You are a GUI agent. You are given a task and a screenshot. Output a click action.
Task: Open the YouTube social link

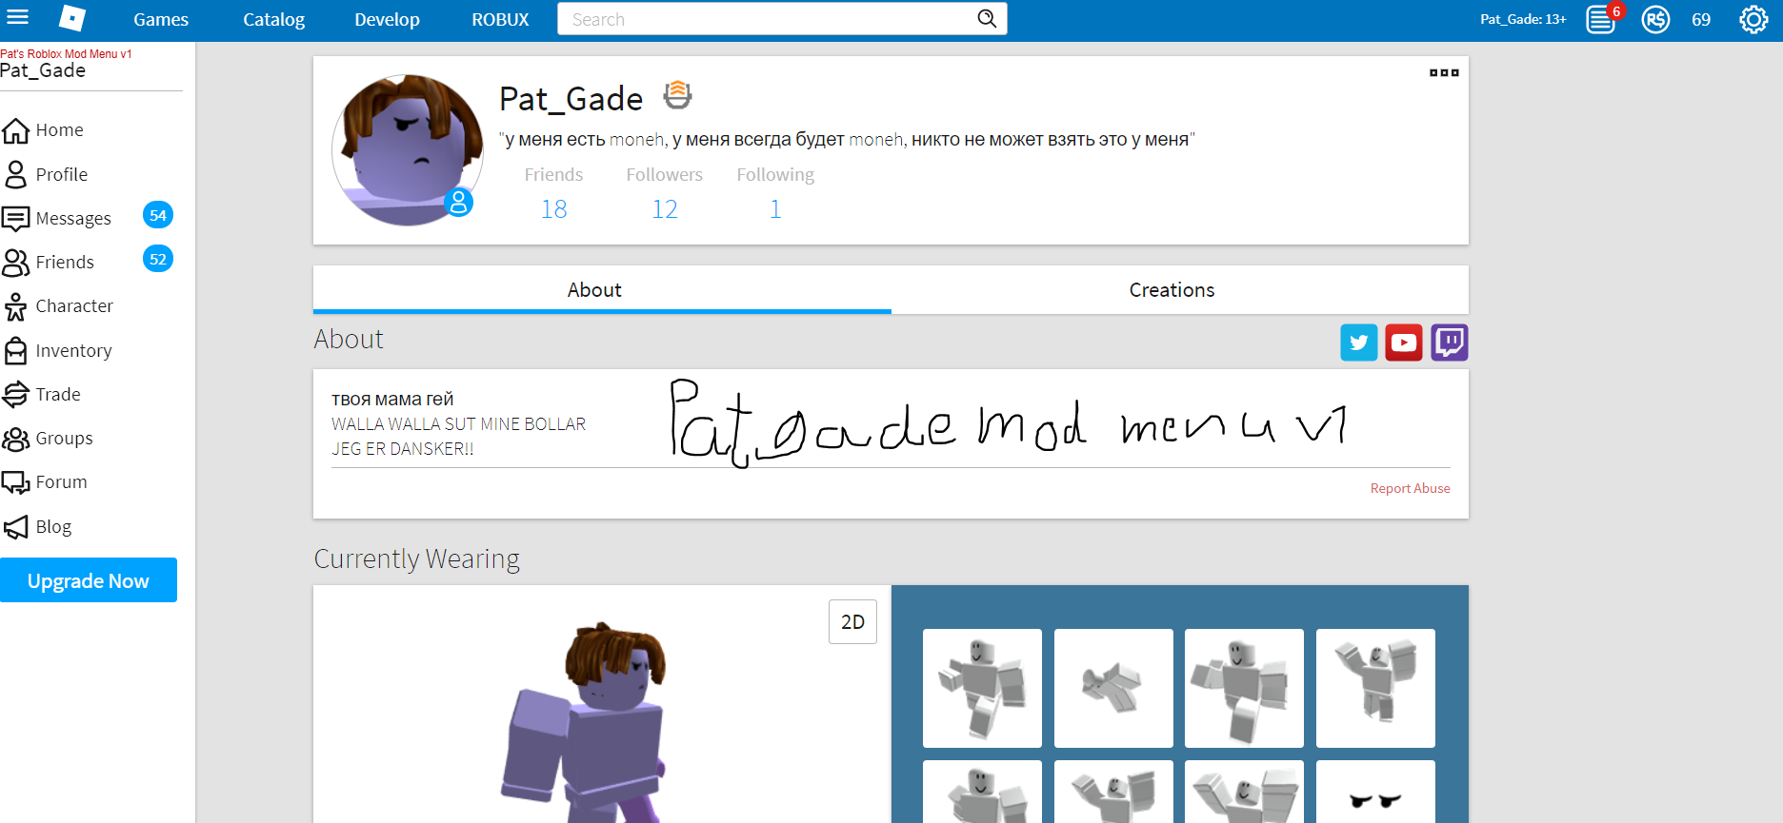click(x=1404, y=343)
